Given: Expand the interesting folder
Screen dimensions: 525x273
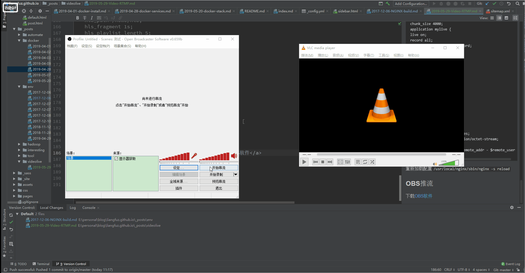Looking at the screenshot, I should [19, 150].
